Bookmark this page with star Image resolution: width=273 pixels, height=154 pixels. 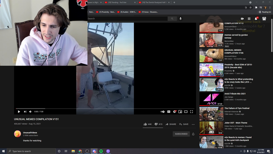(x=250, y=8)
